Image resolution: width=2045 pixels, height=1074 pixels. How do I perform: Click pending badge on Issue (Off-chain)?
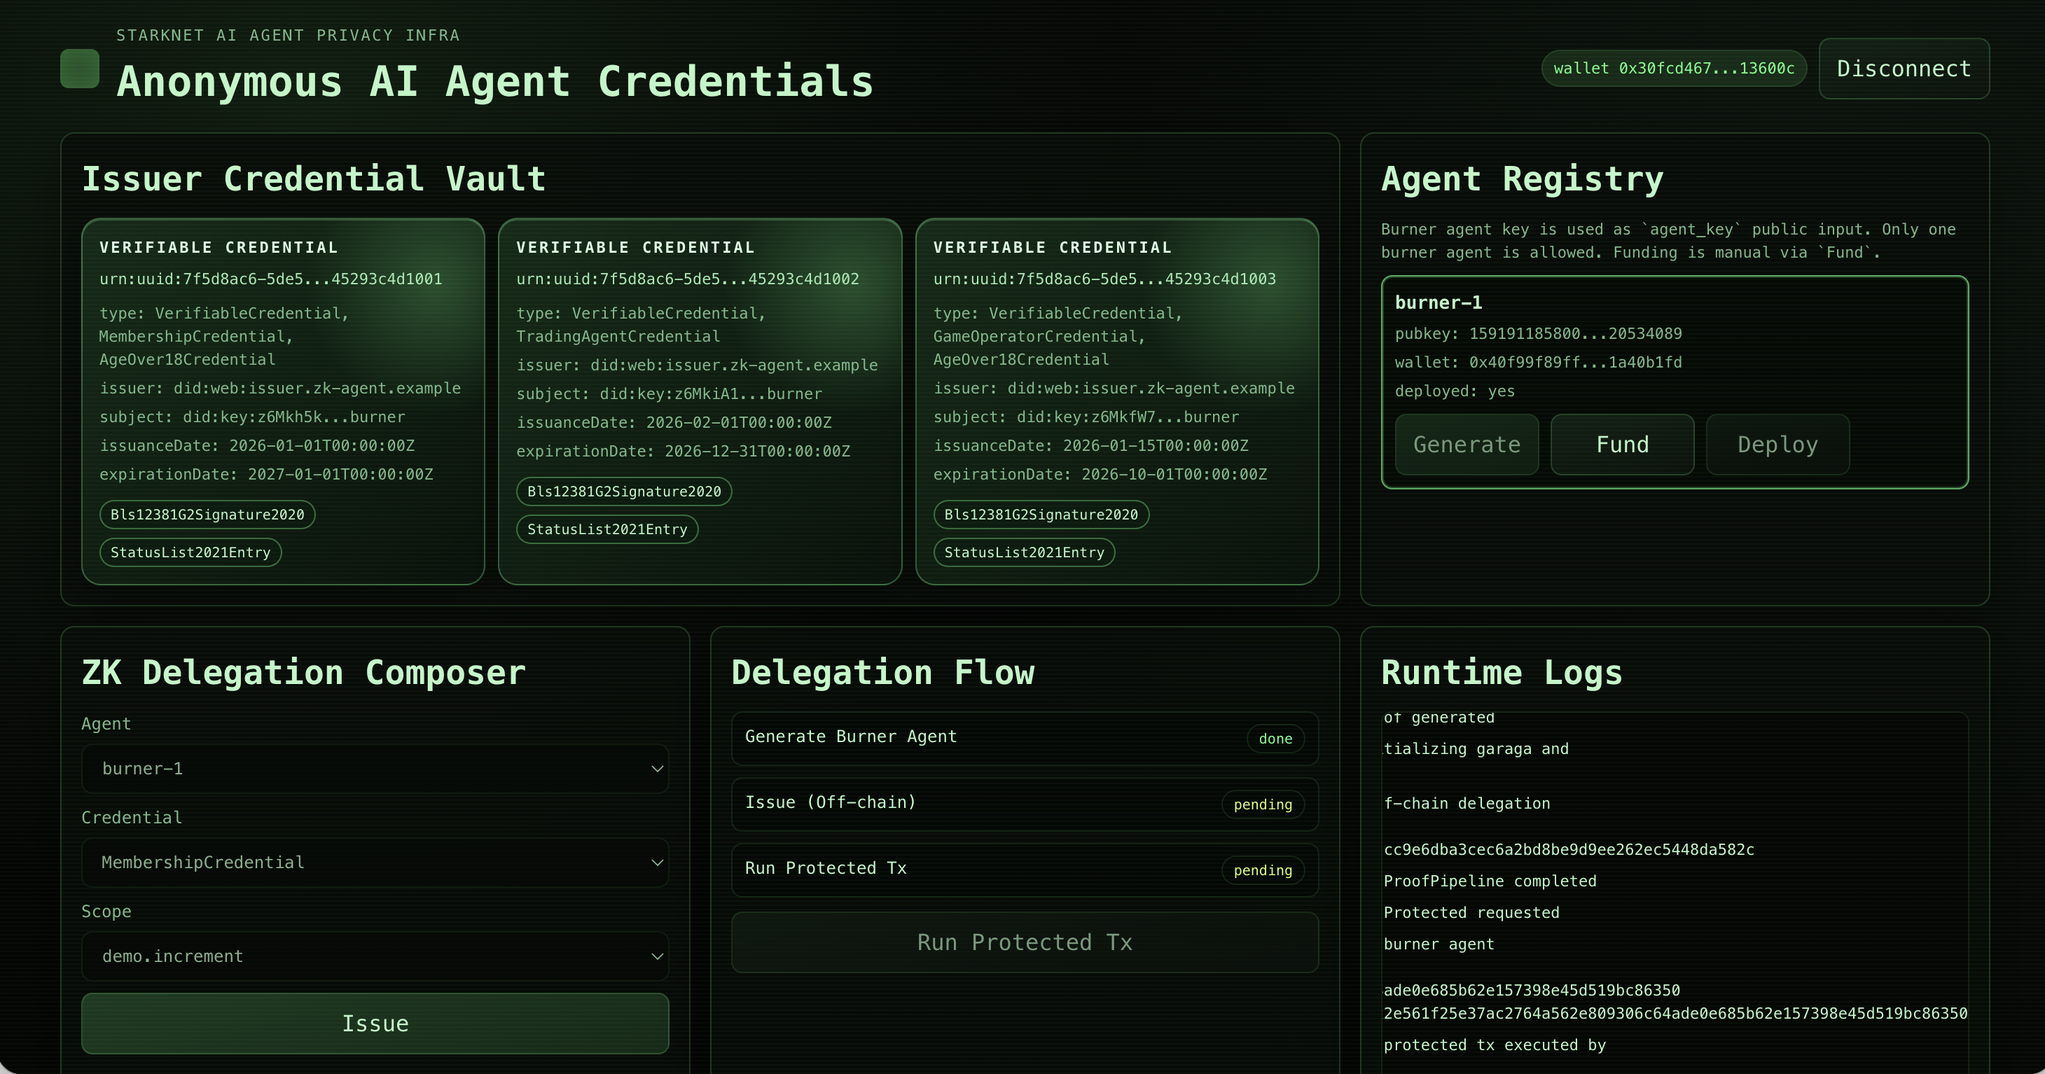[1263, 804]
